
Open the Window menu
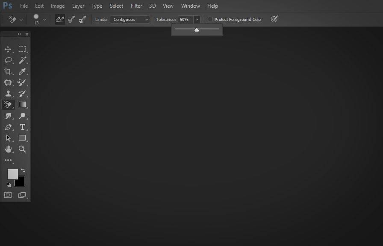[x=191, y=6]
